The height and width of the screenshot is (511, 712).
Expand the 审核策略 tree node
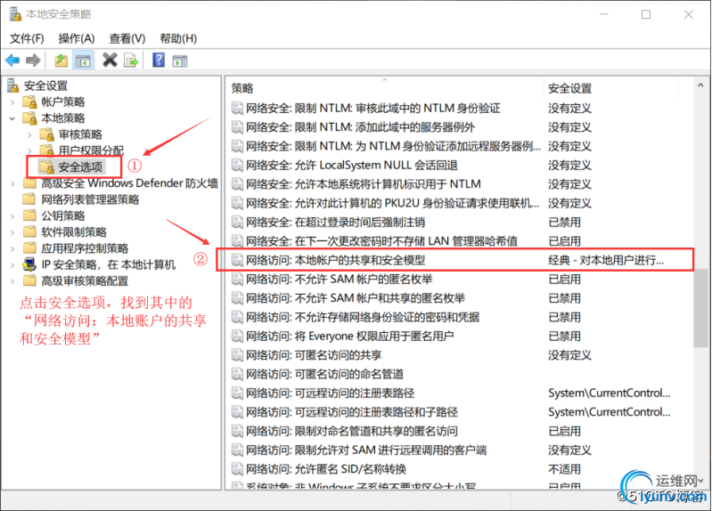click(x=30, y=134)
